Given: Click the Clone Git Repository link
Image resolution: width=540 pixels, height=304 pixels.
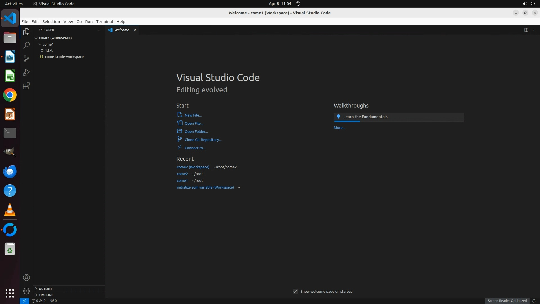Looking at the screenshot, I should pos(203,140).
